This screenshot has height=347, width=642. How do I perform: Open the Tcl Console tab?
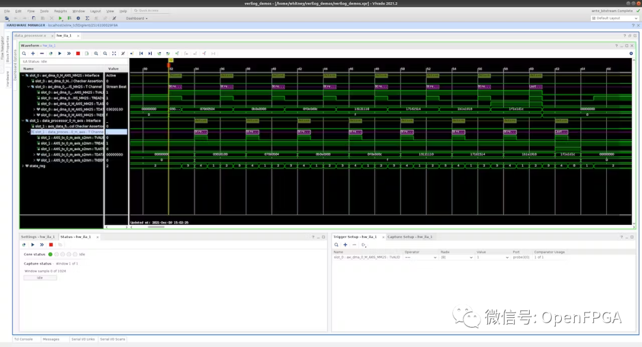coord(23,339)
